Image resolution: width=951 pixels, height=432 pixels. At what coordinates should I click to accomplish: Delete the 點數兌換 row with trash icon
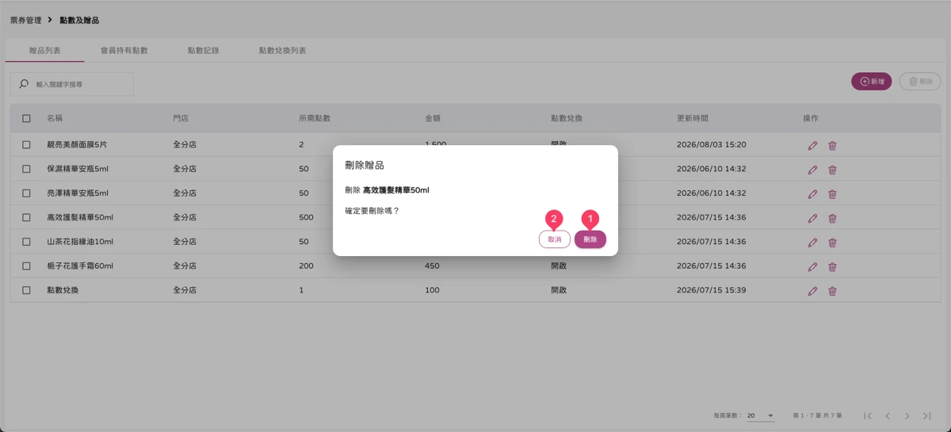point(832,291)
